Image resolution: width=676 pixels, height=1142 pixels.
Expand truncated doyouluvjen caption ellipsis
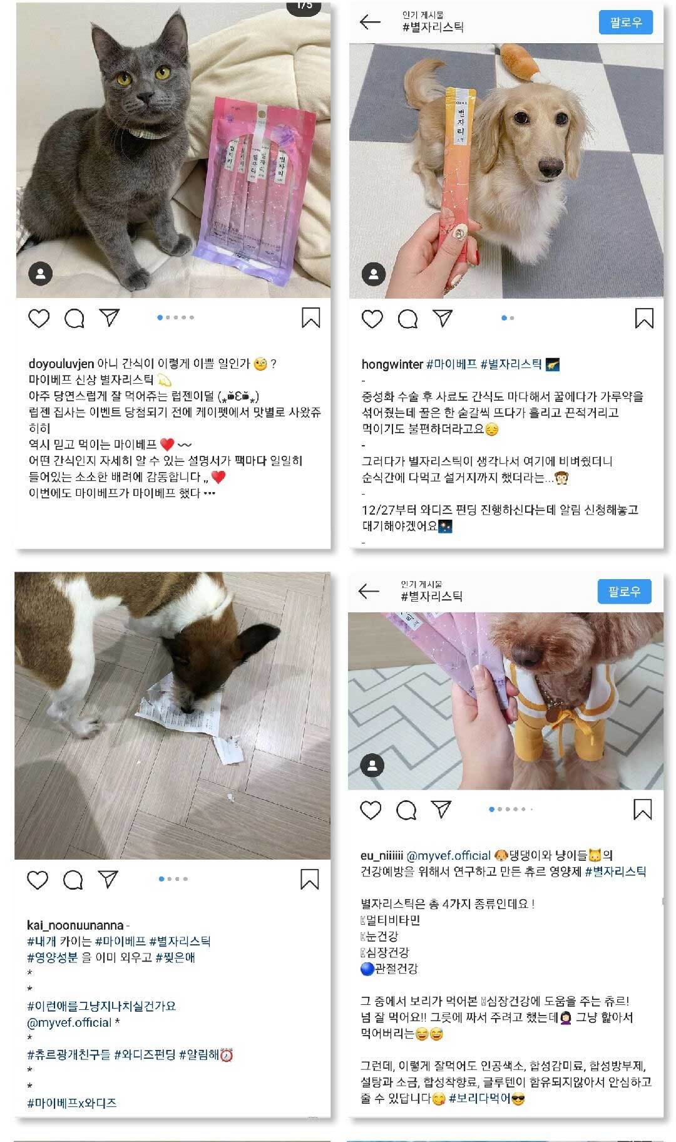click(x=210, y=493)
